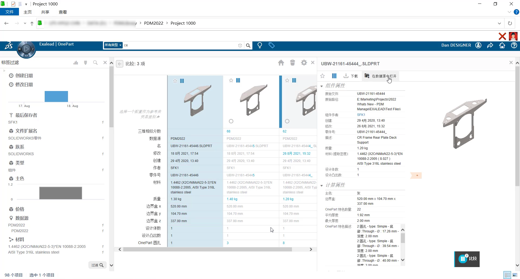Expand the Explorer ribbon chevron

point(509,12)
